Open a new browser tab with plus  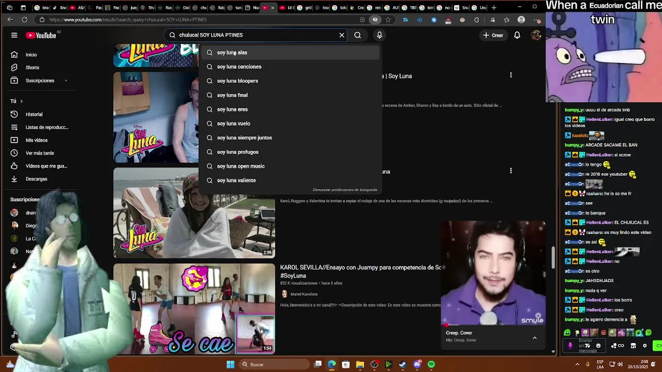(x=494, y=8)
